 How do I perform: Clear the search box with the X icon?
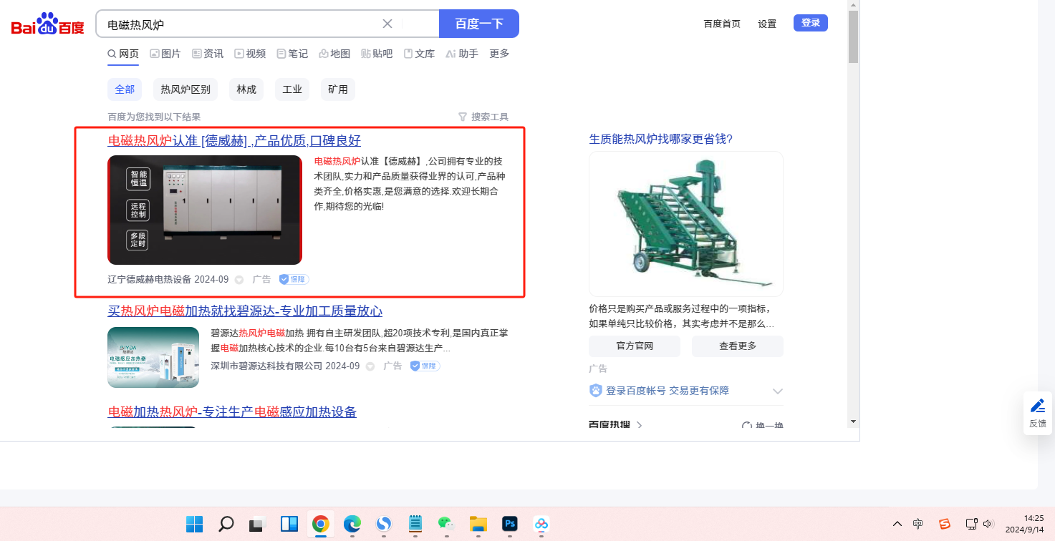(387, 24)
